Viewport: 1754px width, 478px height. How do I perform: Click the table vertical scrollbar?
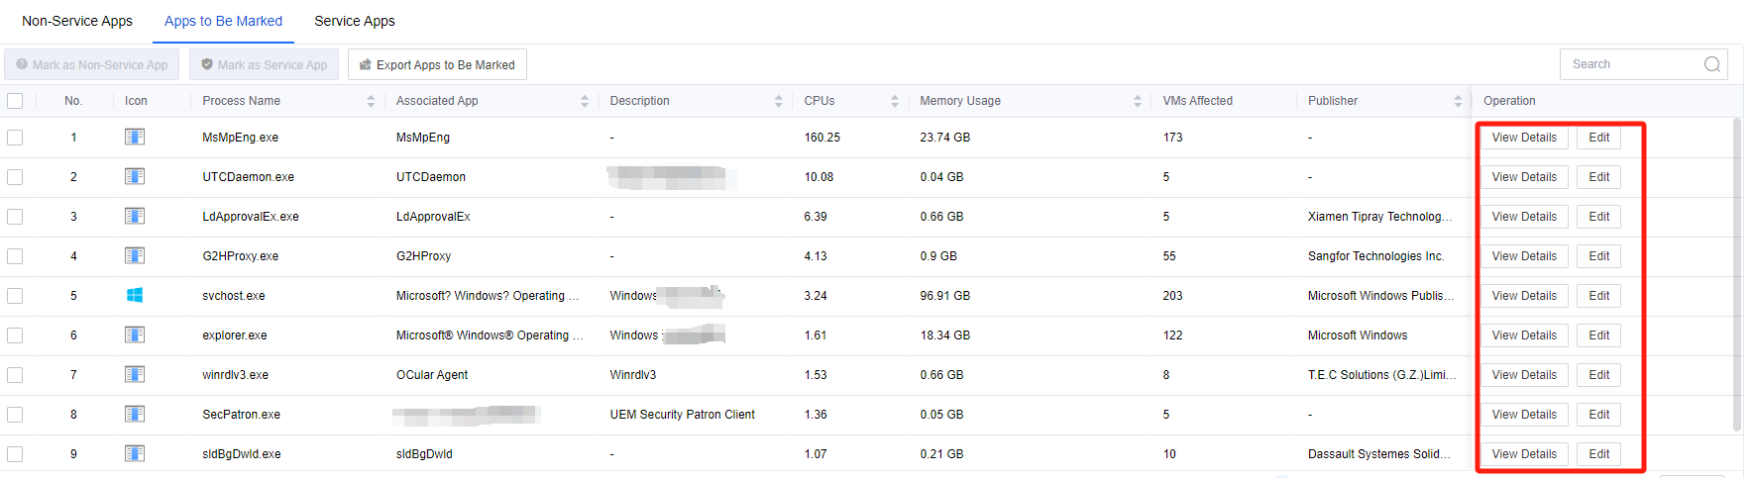[1736, 275]
